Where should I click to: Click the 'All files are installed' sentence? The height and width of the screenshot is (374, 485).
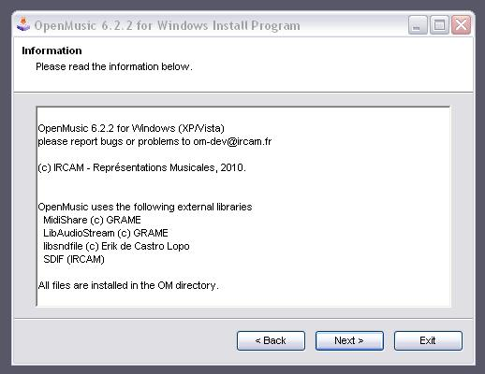[x=128, y=285]
